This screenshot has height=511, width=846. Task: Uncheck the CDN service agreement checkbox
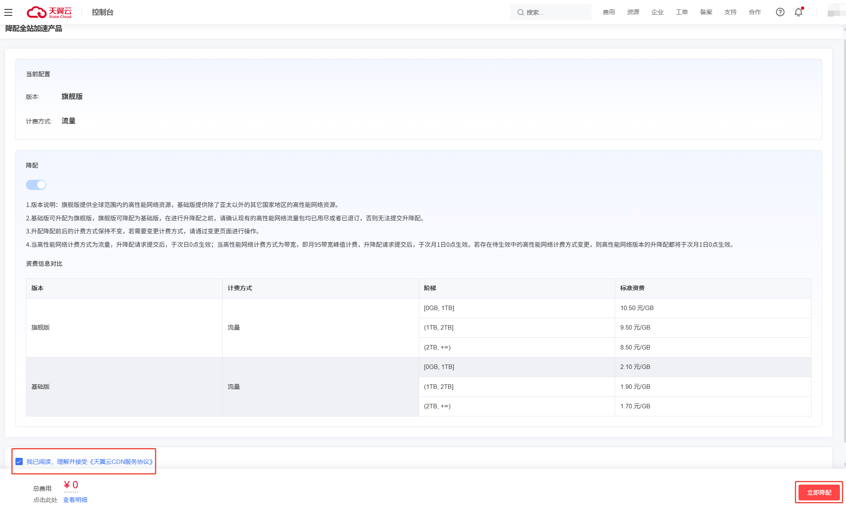pos(19,461)
